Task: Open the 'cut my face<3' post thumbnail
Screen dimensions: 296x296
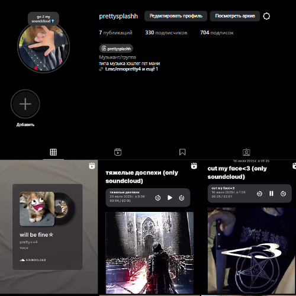Action: coord(249,227)
